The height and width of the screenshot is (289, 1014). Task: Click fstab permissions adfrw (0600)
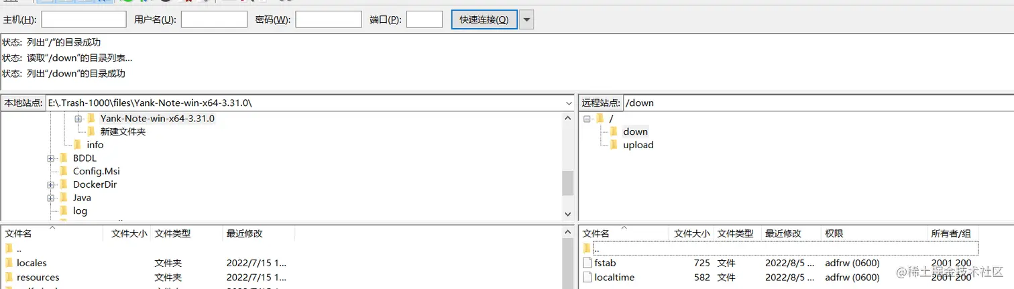pos(852,263)
